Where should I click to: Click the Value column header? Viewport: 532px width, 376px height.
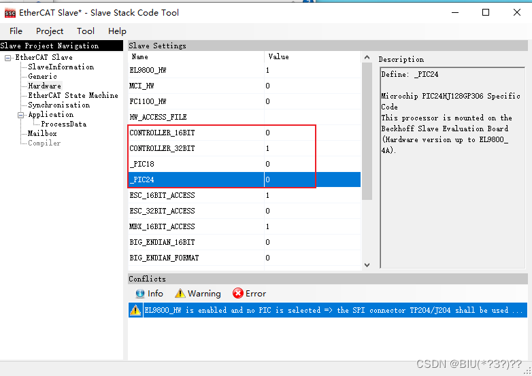[312, 56]
